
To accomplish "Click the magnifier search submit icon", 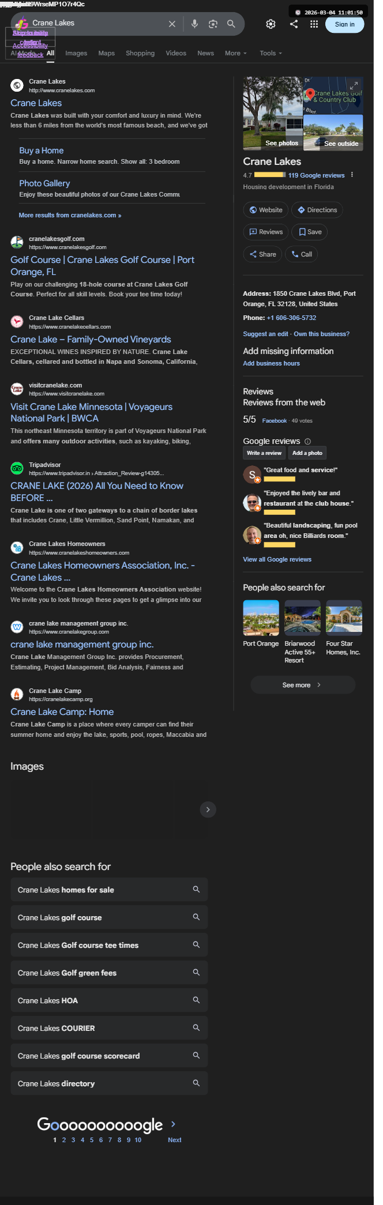I will point(231,24).
